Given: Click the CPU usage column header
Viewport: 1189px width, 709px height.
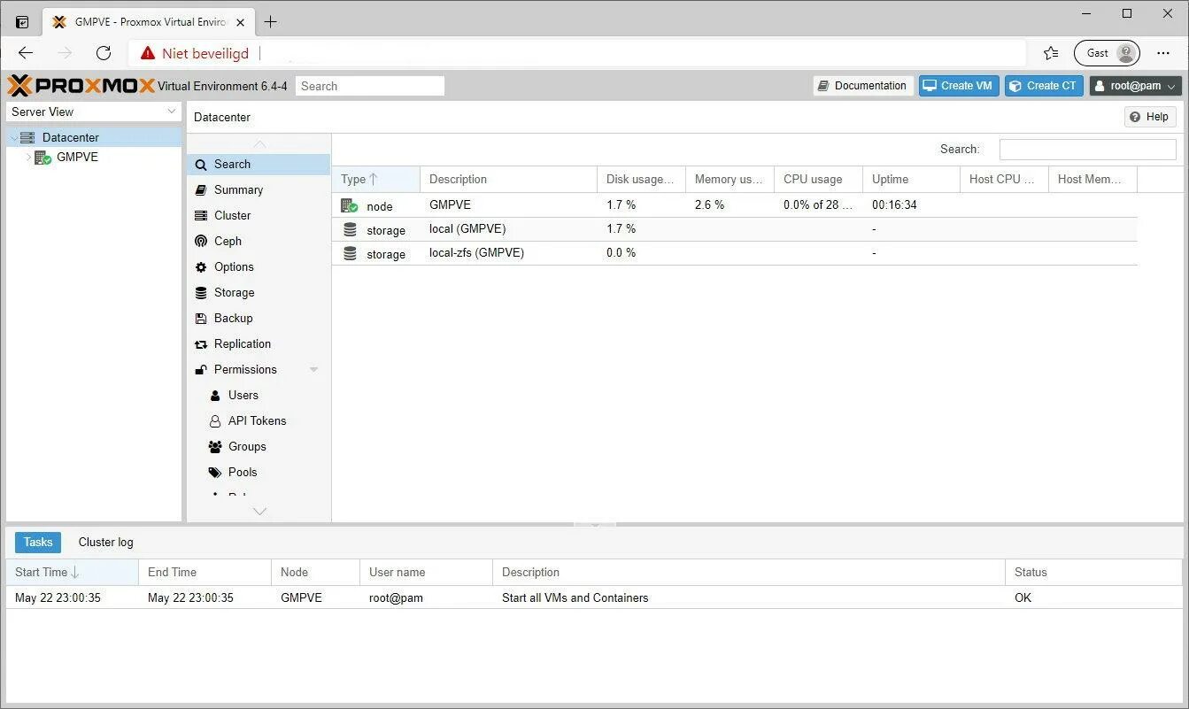Looking at the screenshot, I should click(819, 179).
